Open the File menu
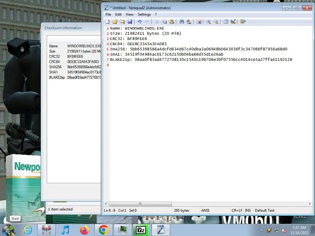The image size is (315, 236). click(108, 14)
